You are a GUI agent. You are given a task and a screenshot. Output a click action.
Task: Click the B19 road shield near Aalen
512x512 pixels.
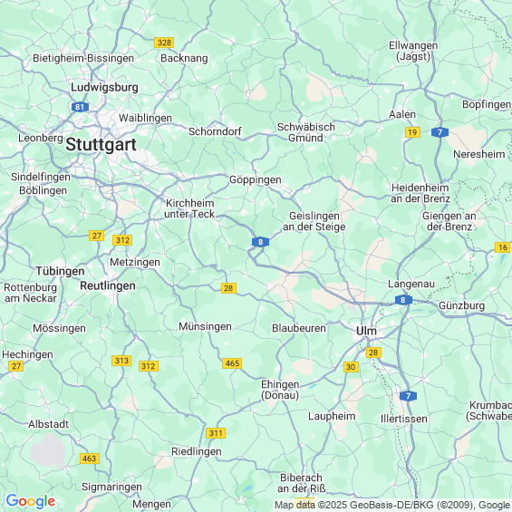412,132
